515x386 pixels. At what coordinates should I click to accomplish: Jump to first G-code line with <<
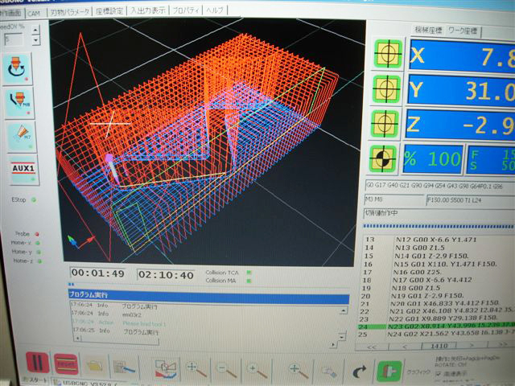tap(372, 346)
